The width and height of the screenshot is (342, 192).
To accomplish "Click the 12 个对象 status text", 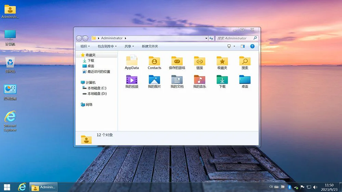I will point(105,135).
